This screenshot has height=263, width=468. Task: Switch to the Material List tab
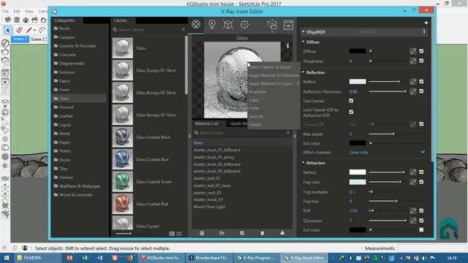pos(206,123)
